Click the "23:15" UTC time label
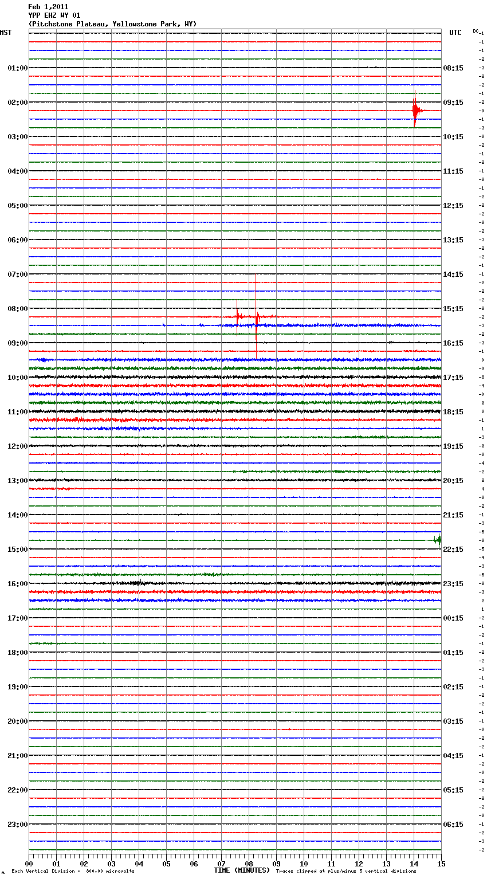Screen dimensions: 487x879 (x=453, y=584)
